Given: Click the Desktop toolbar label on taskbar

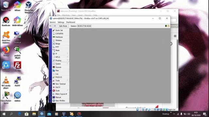Looking at the screenshot, I should [x=166, y=114].
